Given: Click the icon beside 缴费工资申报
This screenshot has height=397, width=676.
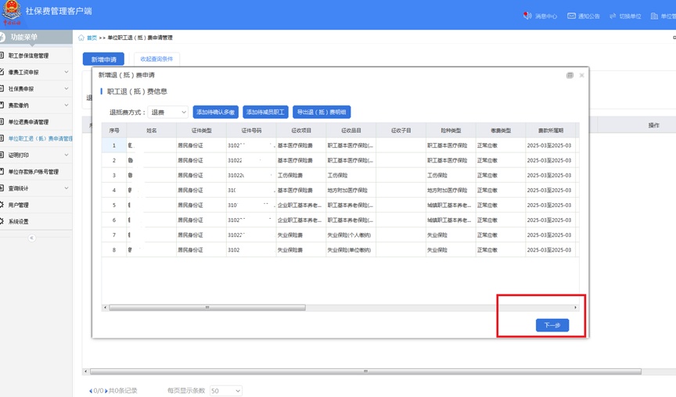Looking at the screenshot, I should click(2, 72).
